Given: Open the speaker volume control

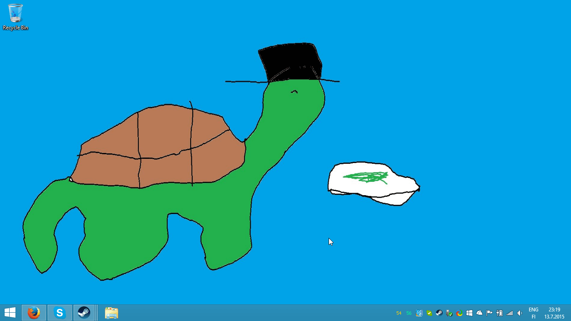Looking at the screenshot, I should (520, 313).
